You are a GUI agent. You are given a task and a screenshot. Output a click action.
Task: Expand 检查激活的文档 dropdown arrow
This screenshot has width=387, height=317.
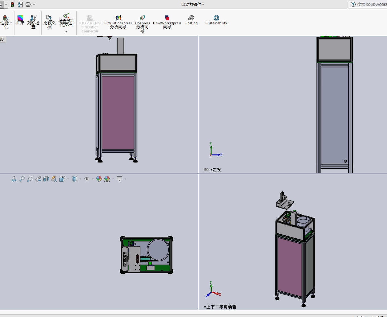tap(66, 32)
